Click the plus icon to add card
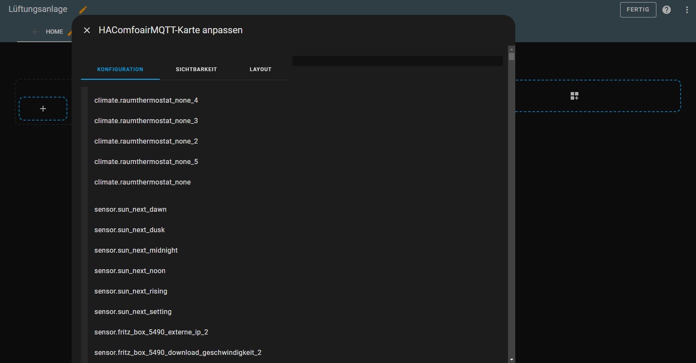Image resolution: width=696 pixels, height=363 pixels. 43,109
